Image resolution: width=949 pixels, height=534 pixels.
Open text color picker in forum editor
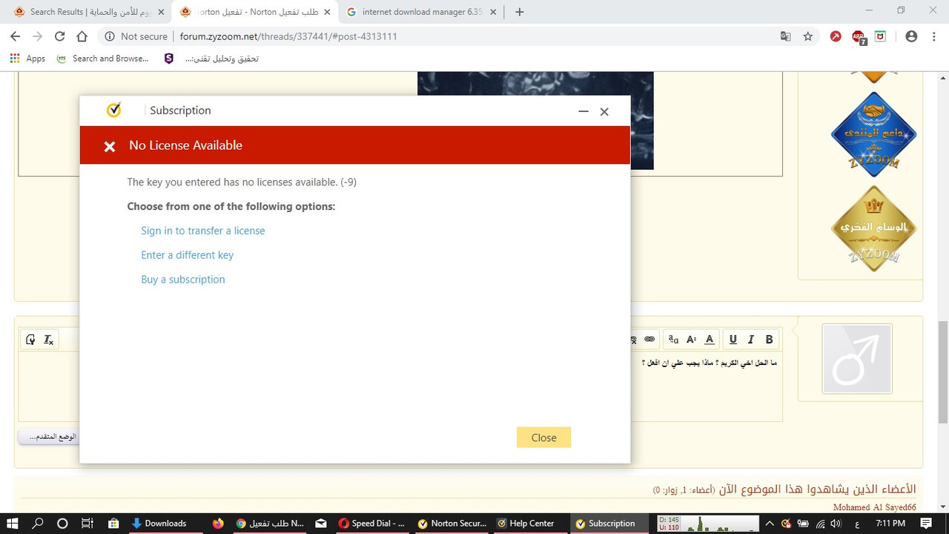710,339
